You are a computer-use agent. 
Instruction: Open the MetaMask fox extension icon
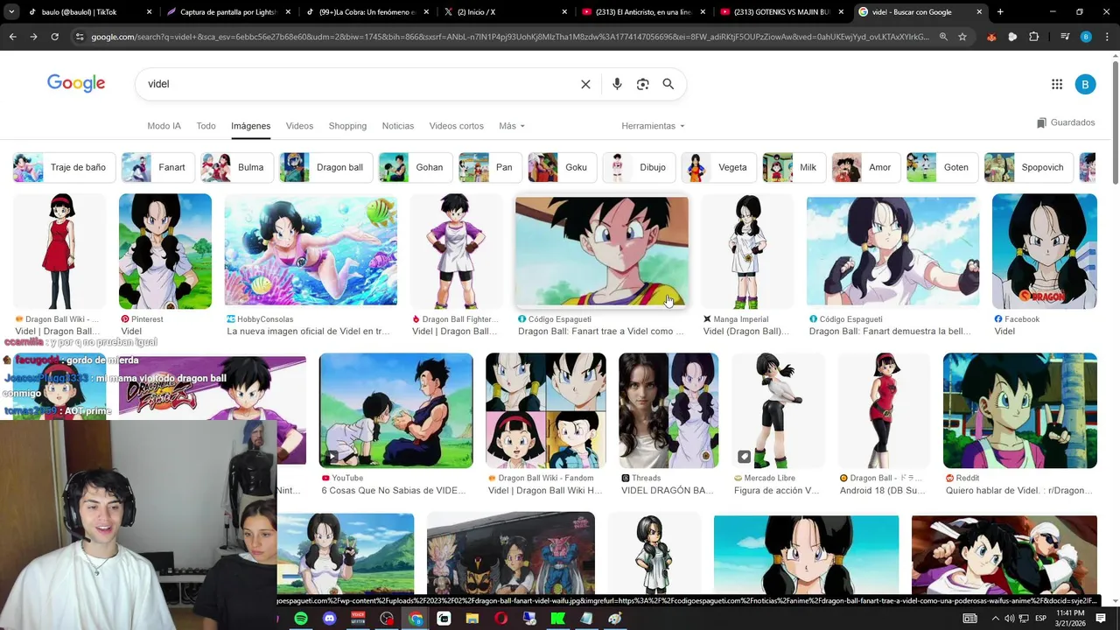point(991,37)
